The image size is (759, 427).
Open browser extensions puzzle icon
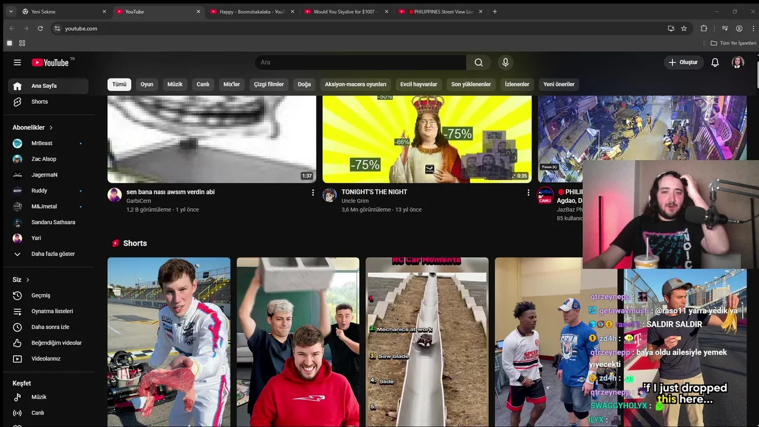point(704,28)
